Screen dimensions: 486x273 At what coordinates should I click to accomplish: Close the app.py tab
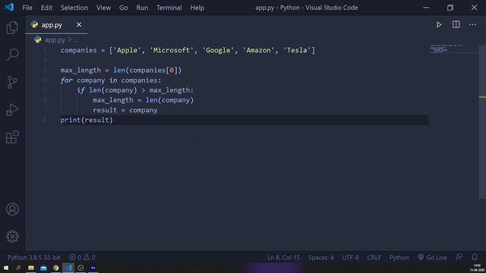pos(79,24)
